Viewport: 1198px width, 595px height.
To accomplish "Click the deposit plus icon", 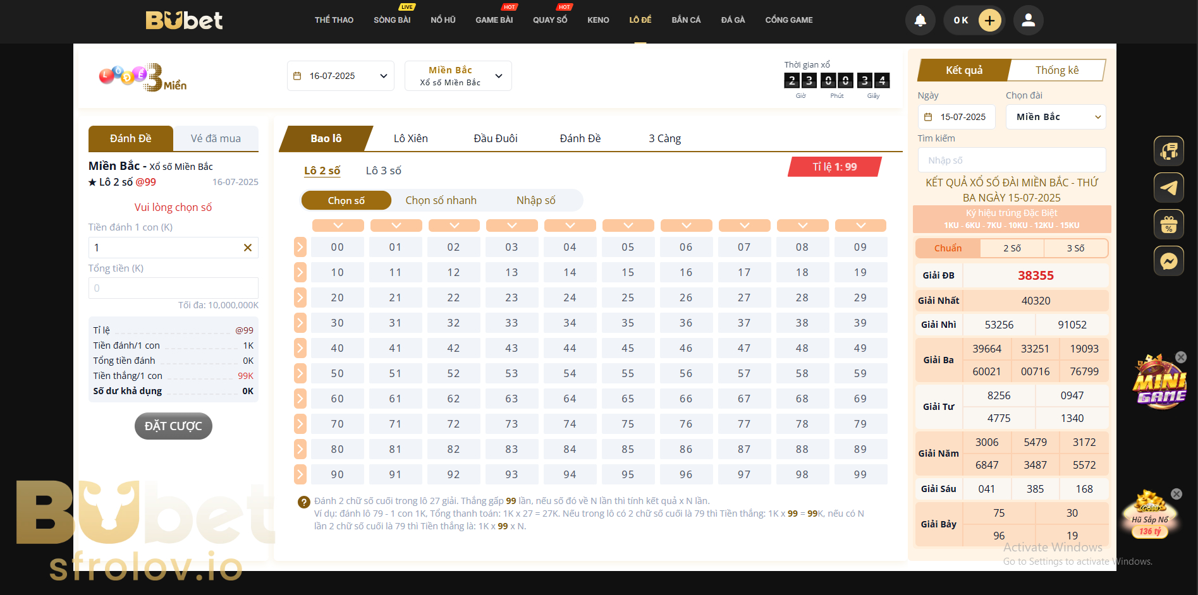I will [x=989, y=20].
